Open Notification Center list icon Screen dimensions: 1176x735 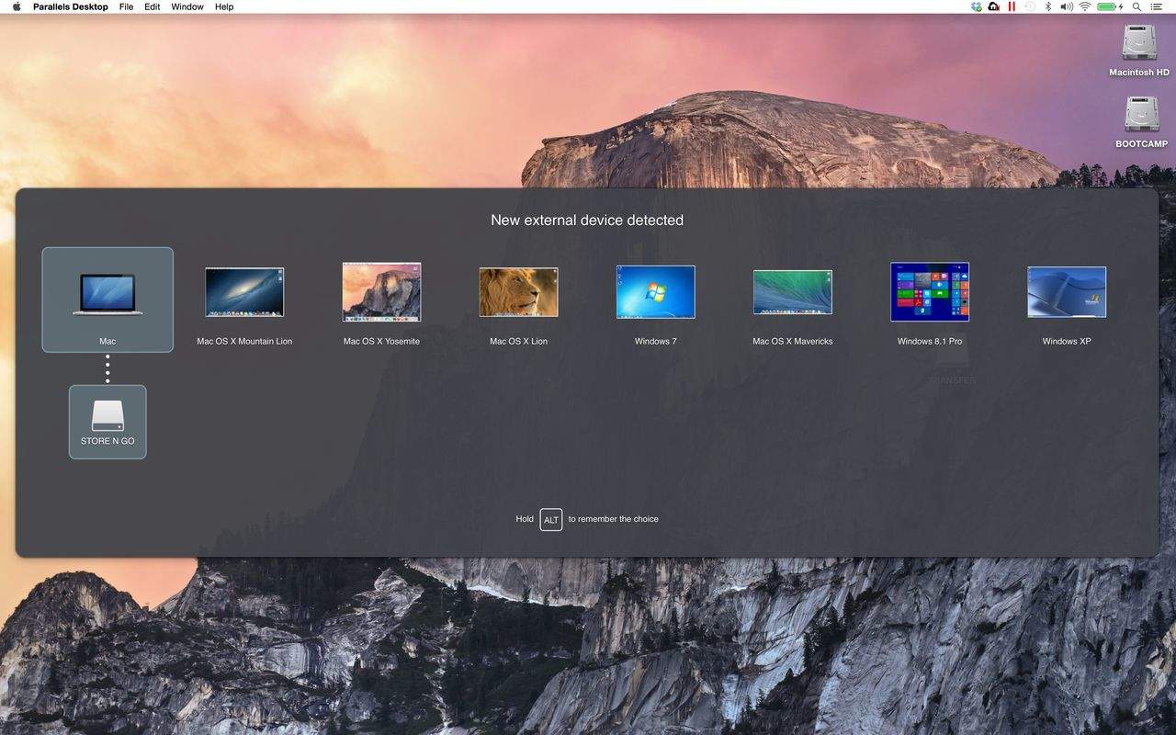(x=1156, y=6)
